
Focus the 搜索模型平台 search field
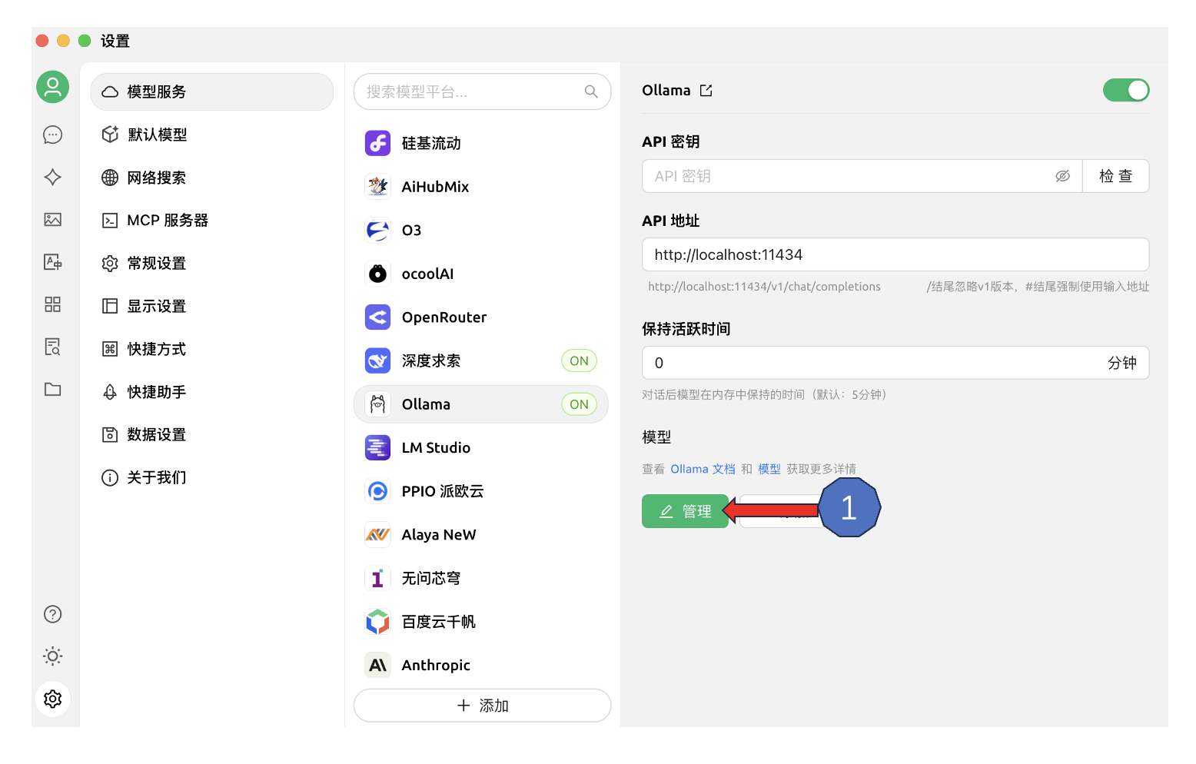point(482,91)
